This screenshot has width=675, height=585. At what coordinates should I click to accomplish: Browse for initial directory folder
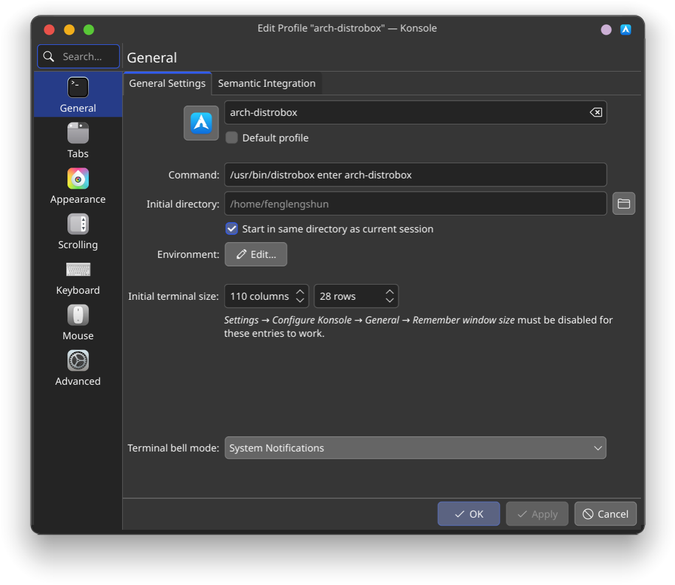pyautogui.click(x=624, y=203)
